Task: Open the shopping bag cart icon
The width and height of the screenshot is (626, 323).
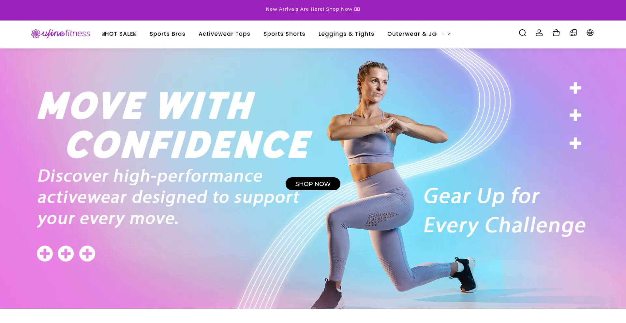Action: coord(556,33)
